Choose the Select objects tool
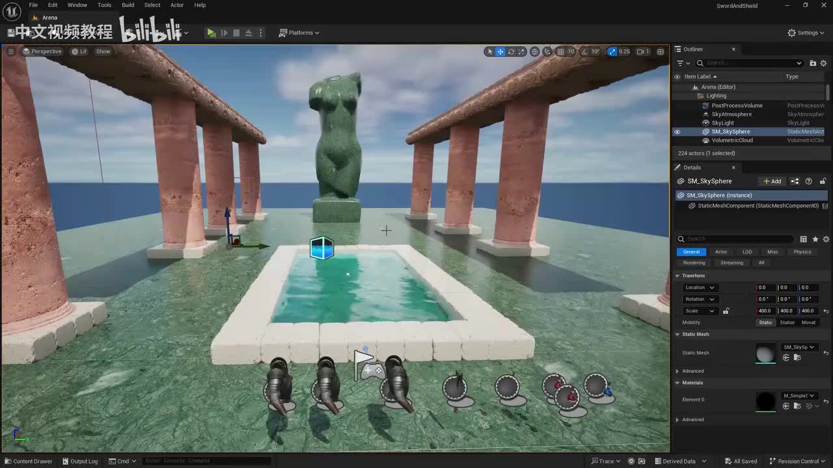 click(x=489, y=51)
